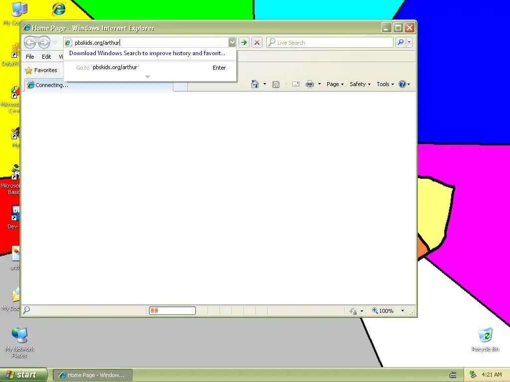Image resolution: width=510 pixels, height=382 pixels.
Task: Open the Safety menu
Action: (x=360, y=84)
